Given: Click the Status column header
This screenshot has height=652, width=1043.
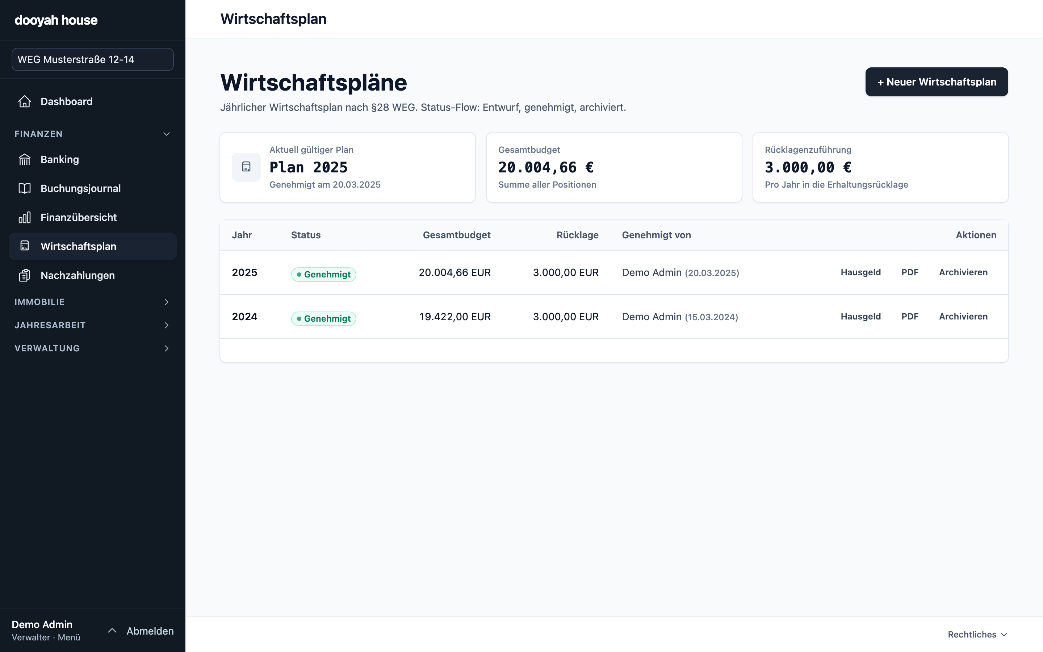Looking at the screenshot, I should [x=306, y=235].
